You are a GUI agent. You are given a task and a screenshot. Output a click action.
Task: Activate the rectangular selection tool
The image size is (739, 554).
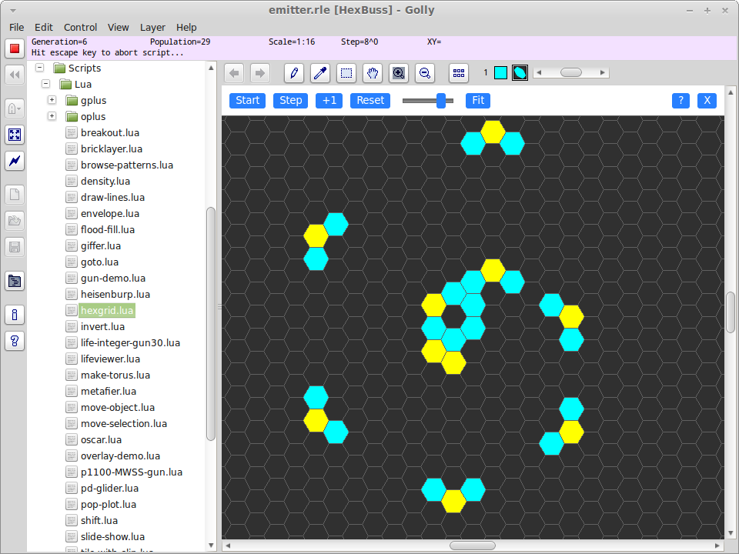click(346, 73)
